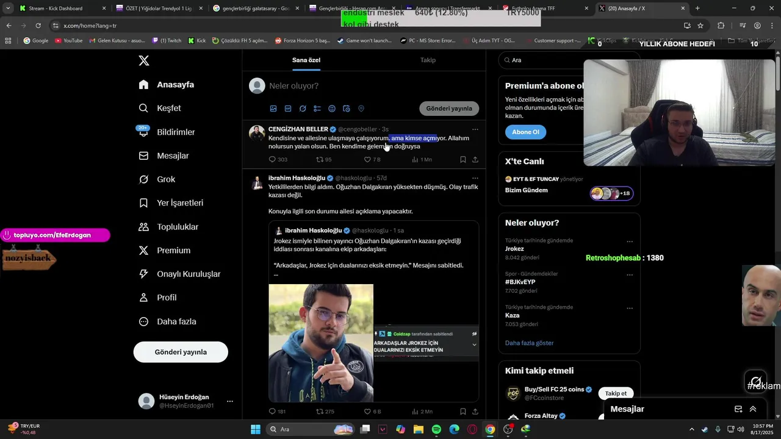
Task: Open #BJKvEYP trending topic
Action: pos(520,282)
